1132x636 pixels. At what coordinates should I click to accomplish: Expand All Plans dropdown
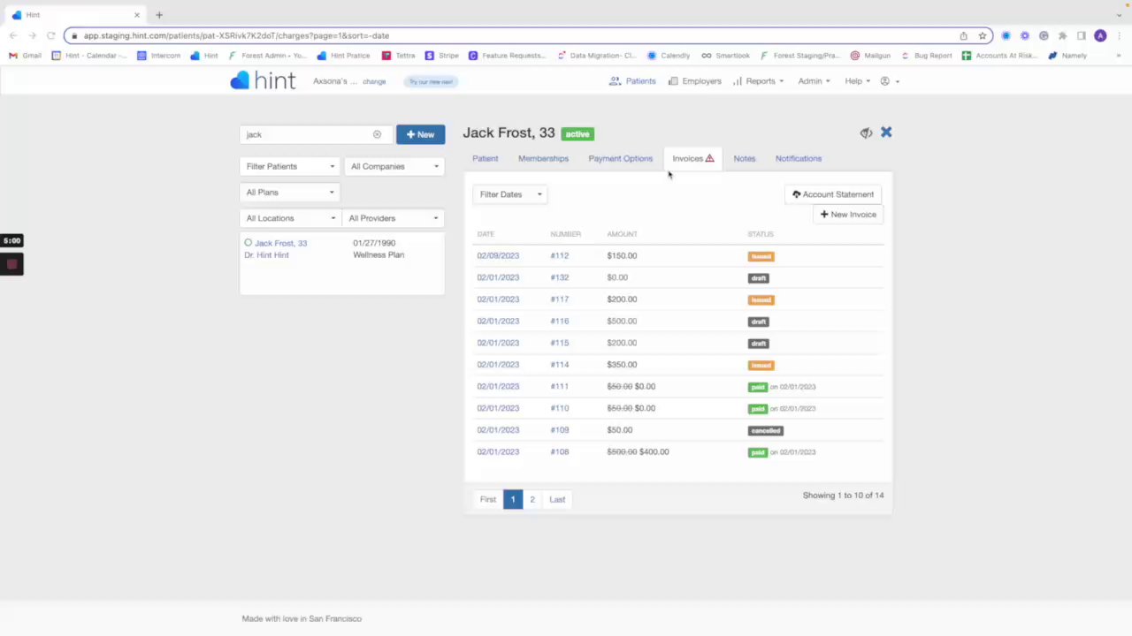(290, 192)
